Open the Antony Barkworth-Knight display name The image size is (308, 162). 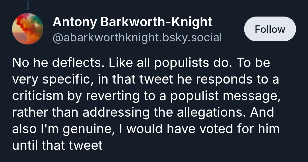coord(132,22)
